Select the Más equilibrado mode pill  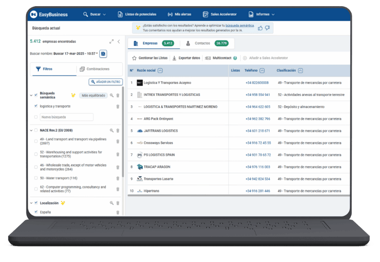click(93, 95)
